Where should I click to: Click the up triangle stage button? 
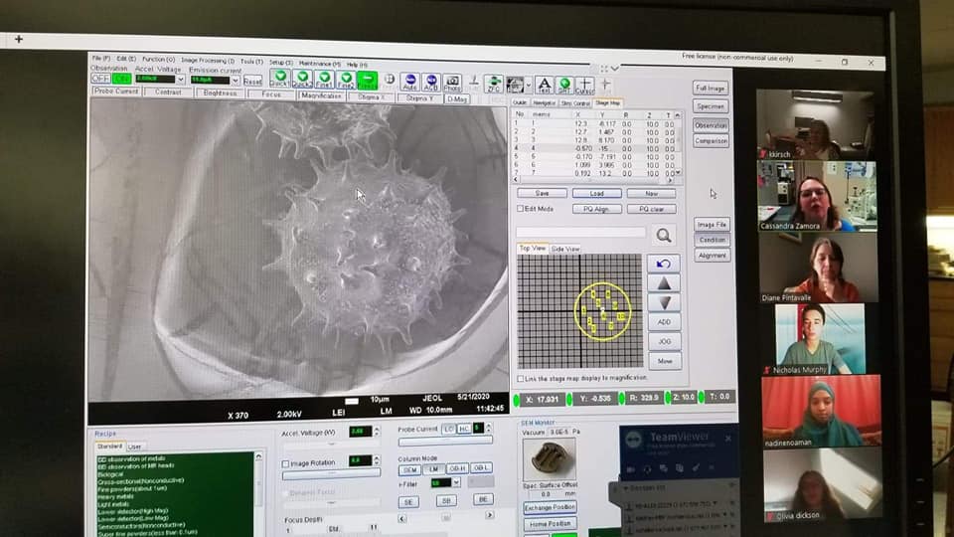coord(664,283)
